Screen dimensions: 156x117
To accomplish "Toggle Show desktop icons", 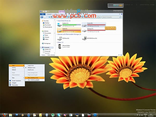I will pos(35,78).
